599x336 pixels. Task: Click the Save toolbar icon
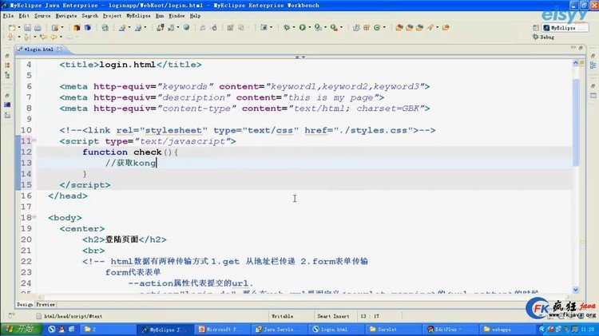pyautogui.click(x=27, y=27)
